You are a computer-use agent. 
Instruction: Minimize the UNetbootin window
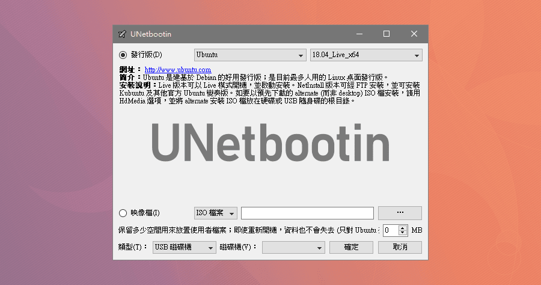click(359, 34)
